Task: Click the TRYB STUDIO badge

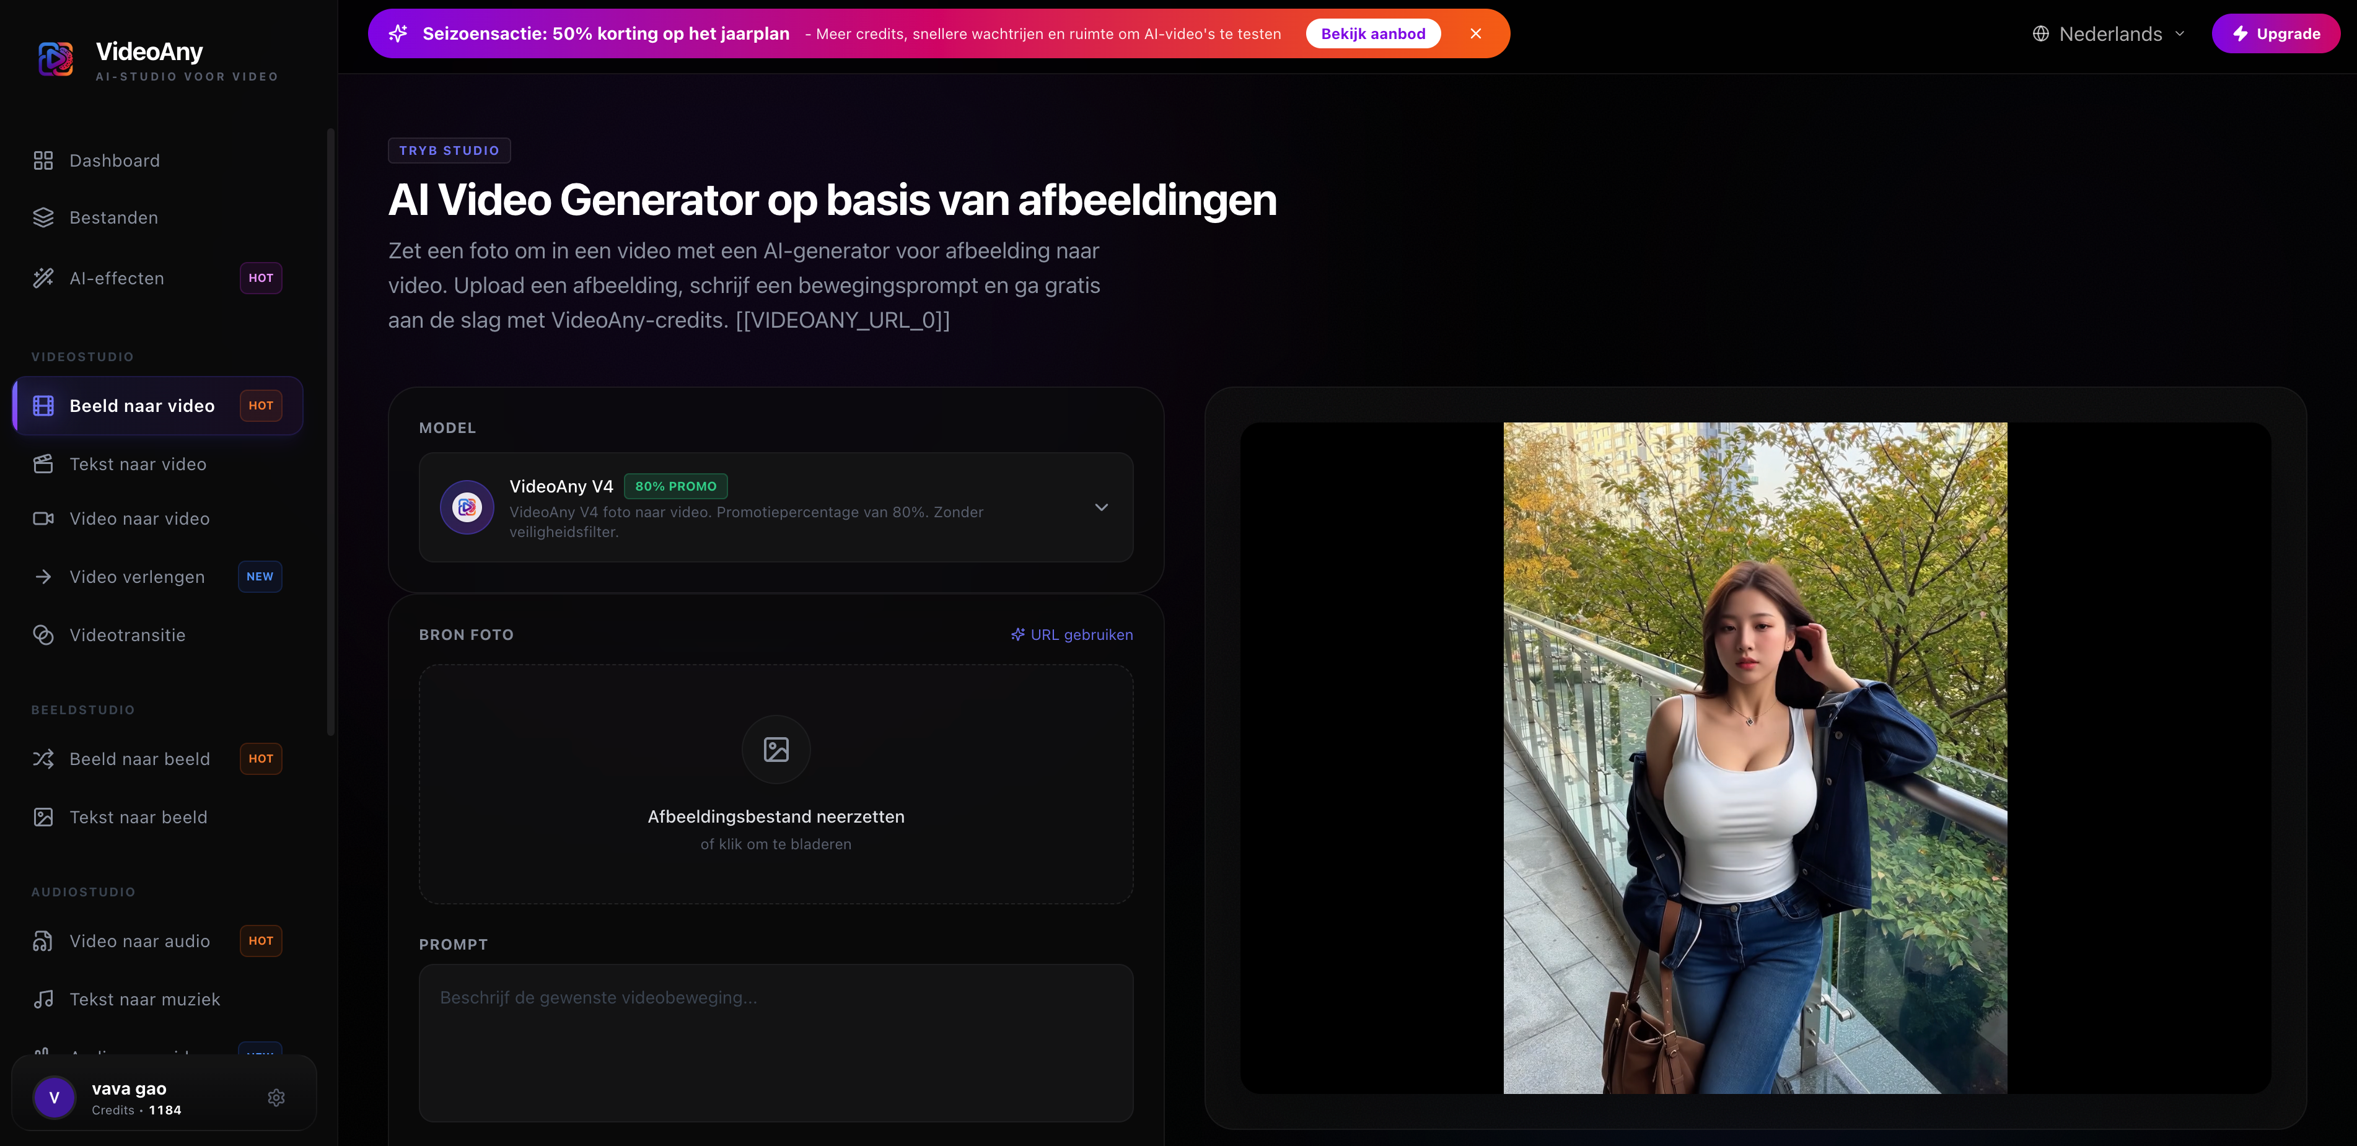Action: pyautogui.click(x=449, y=151)
